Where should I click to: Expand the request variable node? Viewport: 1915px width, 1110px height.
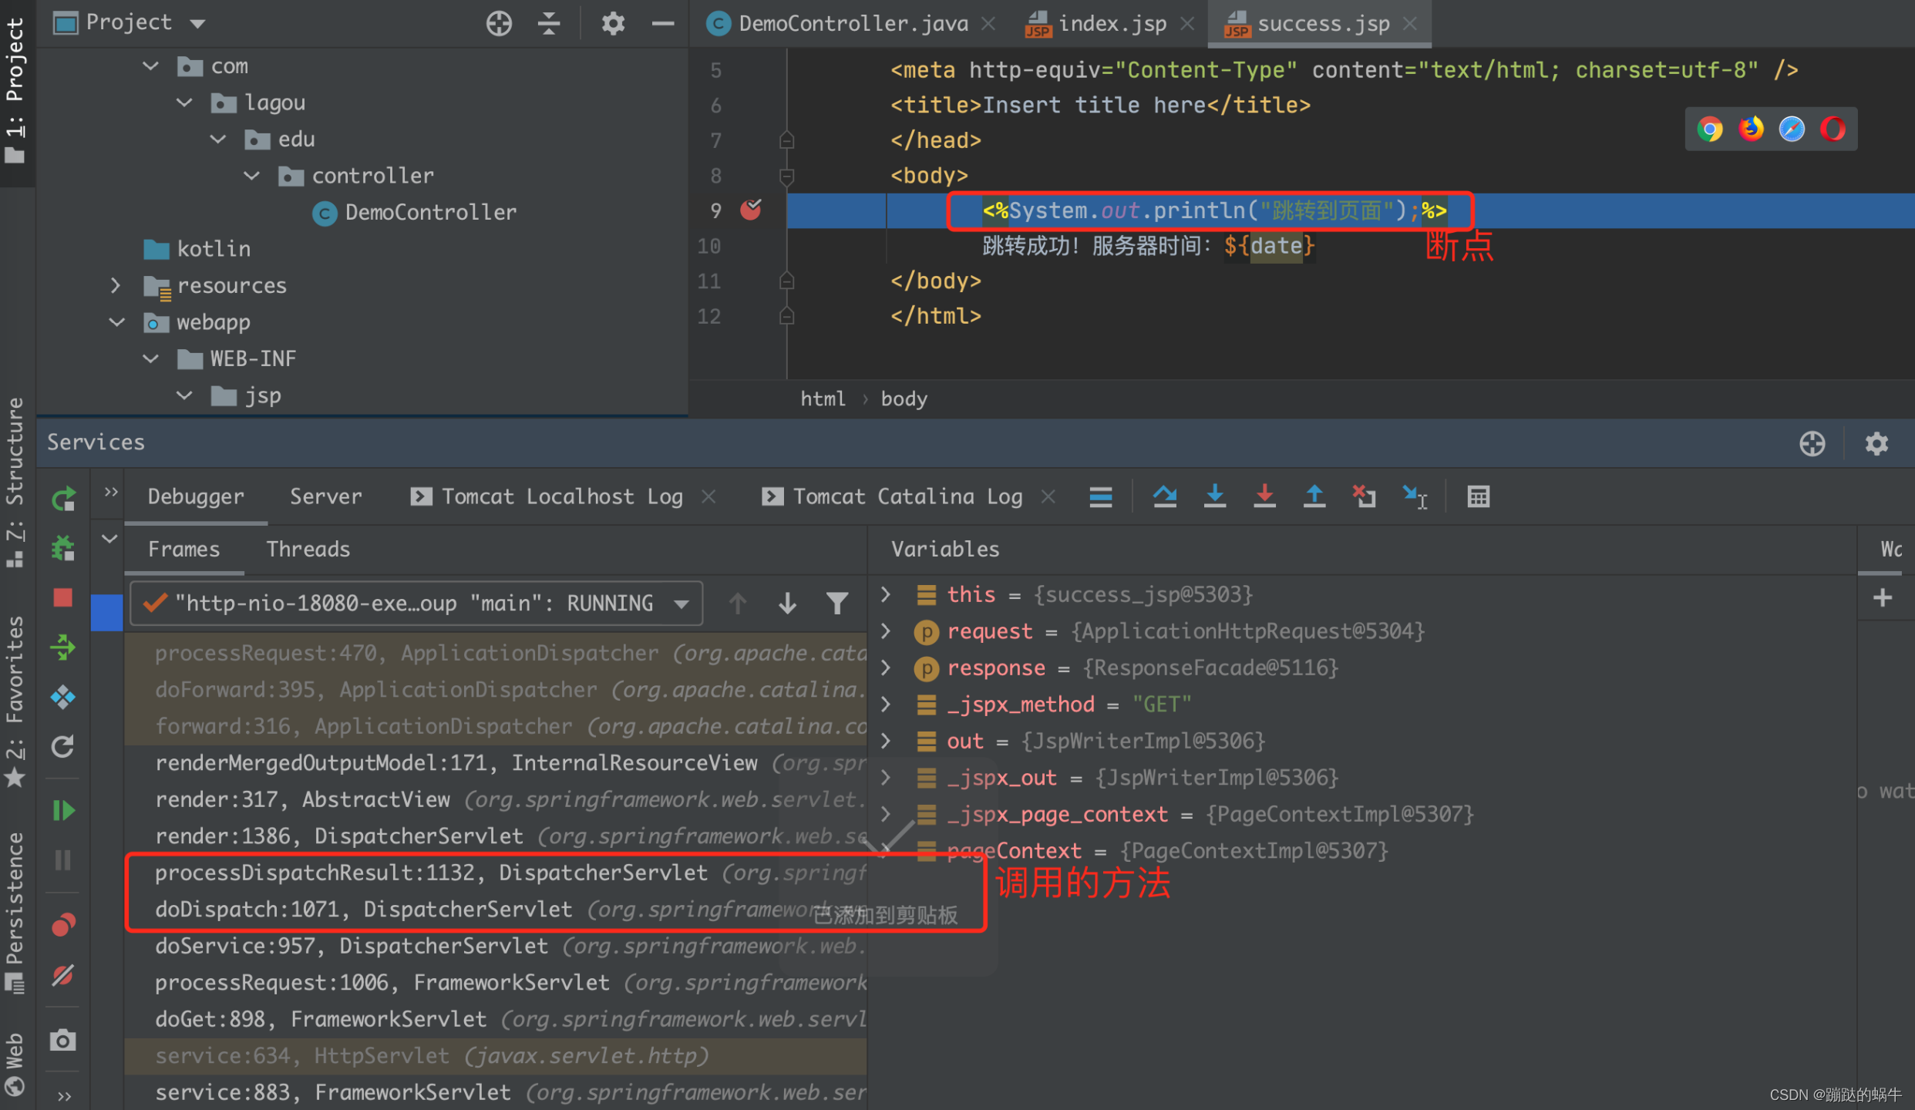[x=887, y=631]
